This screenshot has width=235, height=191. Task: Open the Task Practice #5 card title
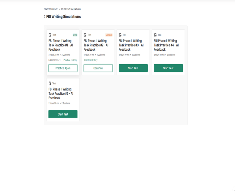pyautogui.click(x=61, y=94)
